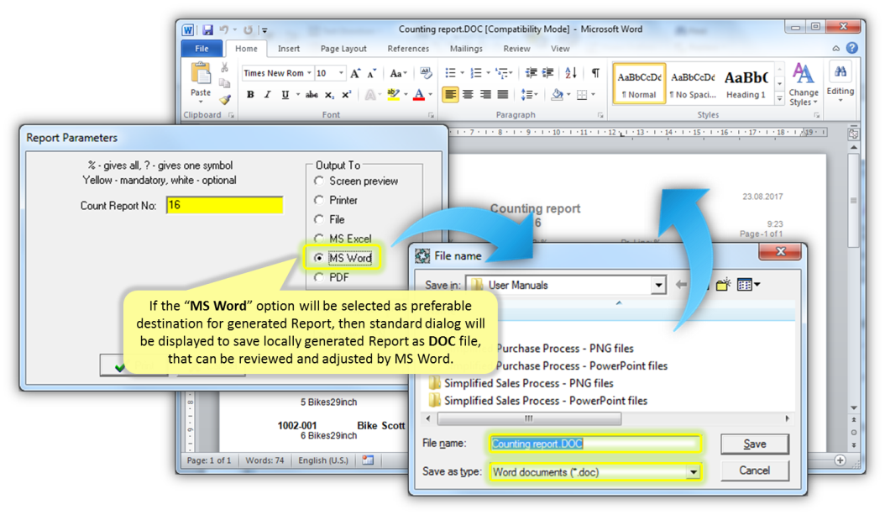Image resolution: width=885 pixels, height=515 pixels.
Task: Click Cancel in the File name dialog
Action: tap(755, 470)
